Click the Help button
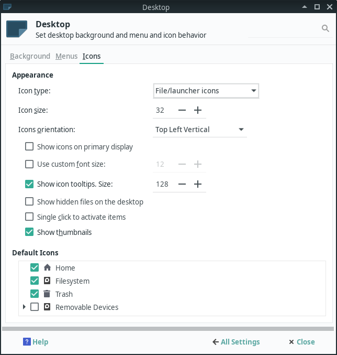 36,342
